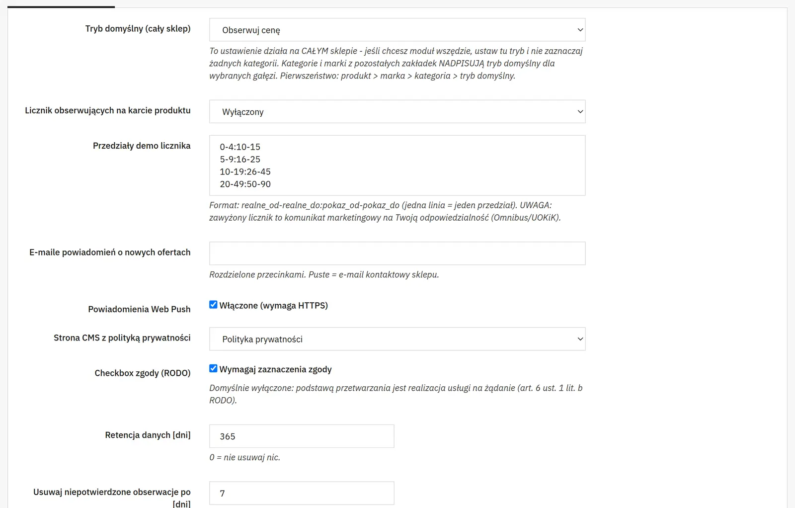Click the 'Checkbox zgody (RODO)' label
This screenshot has width=795, height=508.
pyautogui.click(x=143, y=373)
